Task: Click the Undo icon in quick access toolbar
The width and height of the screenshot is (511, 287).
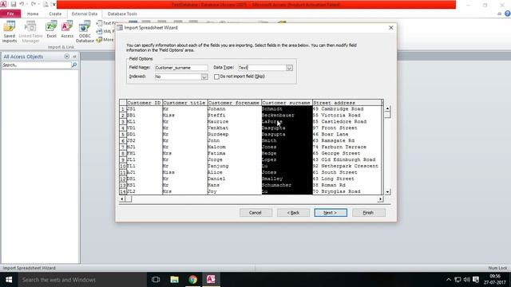Action: click(22, 4)
